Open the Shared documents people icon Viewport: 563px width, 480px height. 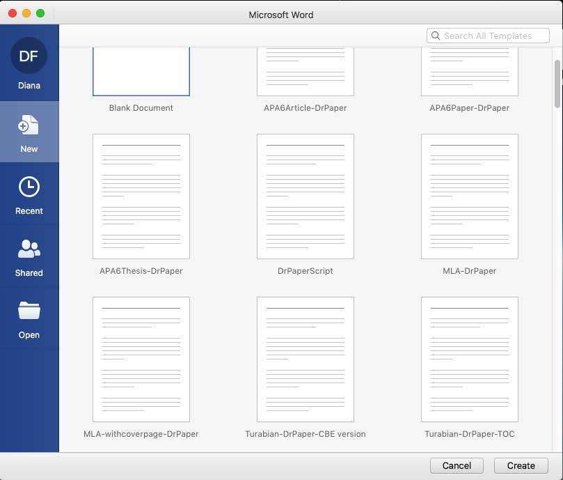tap(29, 249)
